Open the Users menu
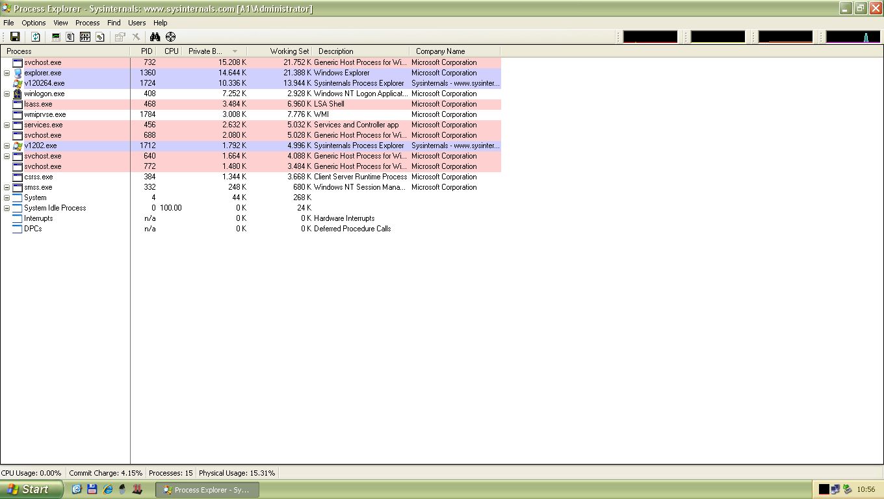 [x=137, y=23]
